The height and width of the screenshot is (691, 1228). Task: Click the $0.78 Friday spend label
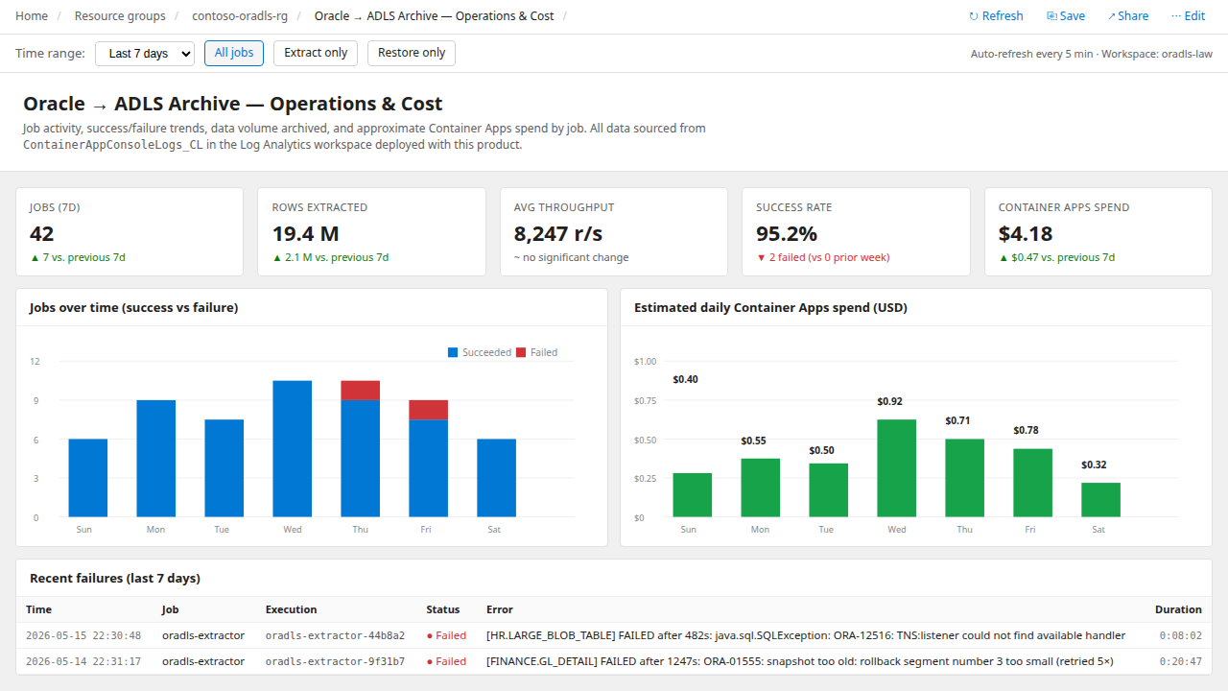tap(1027, 430)
